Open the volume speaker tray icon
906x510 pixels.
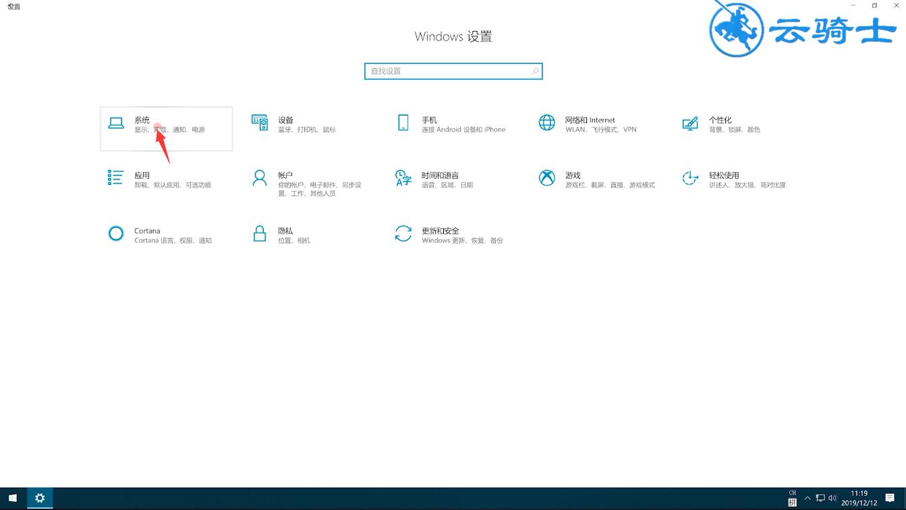[833, 499]
